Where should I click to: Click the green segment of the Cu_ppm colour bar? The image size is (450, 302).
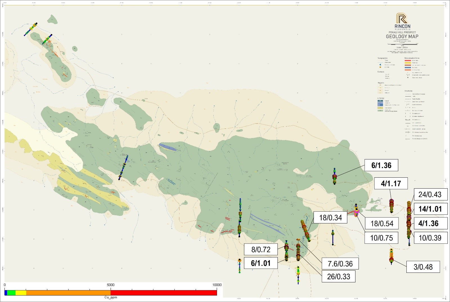tap(11, 293)
